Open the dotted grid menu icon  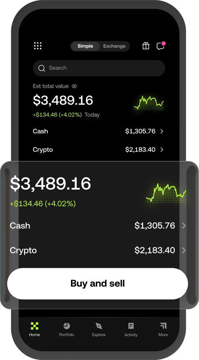point(38,46)
